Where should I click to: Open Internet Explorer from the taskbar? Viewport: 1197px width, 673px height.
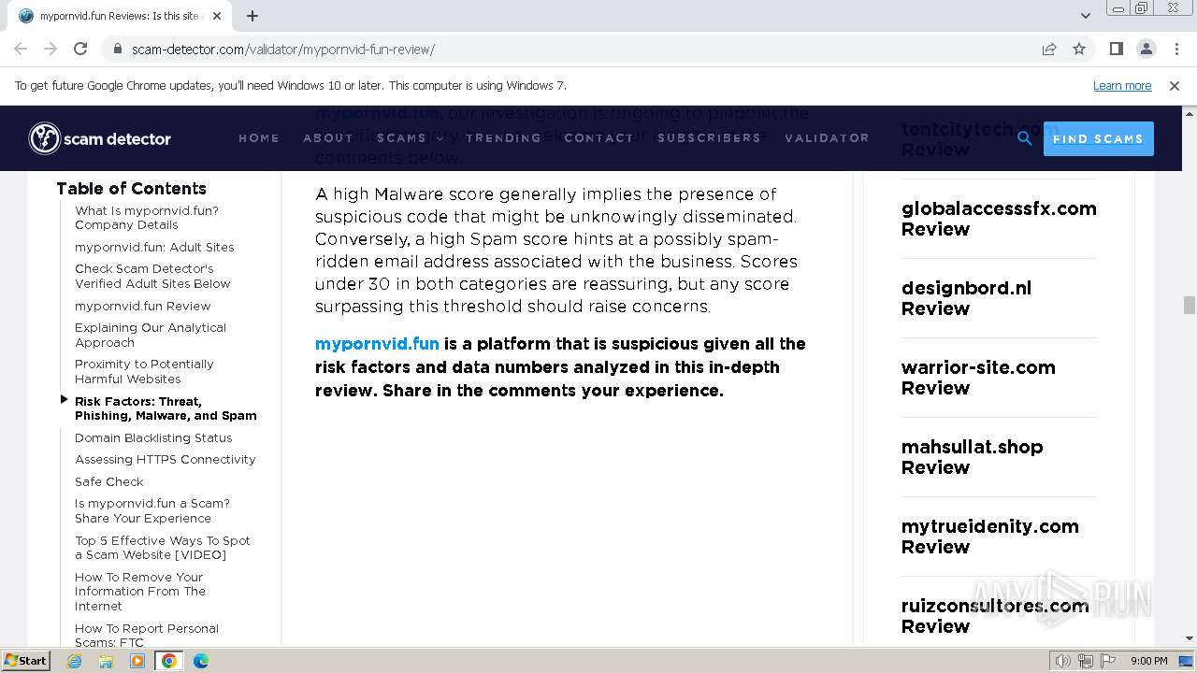pyautogui.click(x=74, y=661)
